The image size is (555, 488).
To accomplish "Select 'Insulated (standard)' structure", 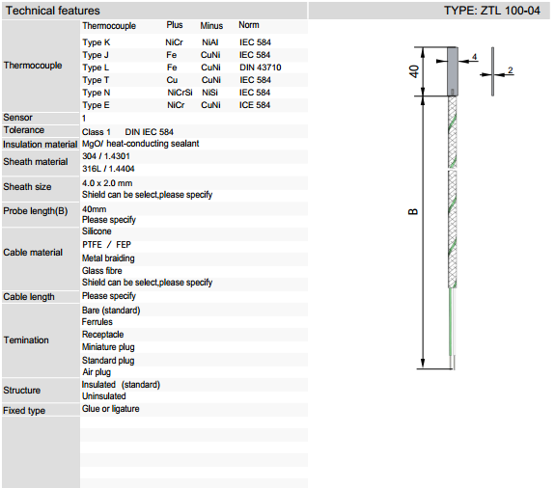I will click(121, 385).
